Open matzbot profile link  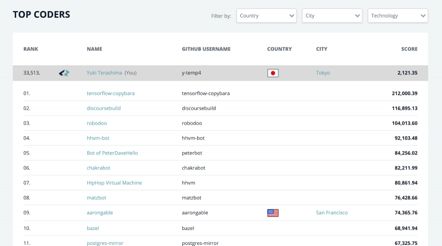(96, 198)
